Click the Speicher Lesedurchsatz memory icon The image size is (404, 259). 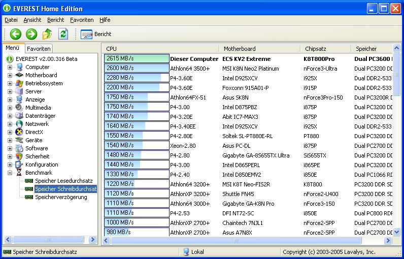point(29,181)
